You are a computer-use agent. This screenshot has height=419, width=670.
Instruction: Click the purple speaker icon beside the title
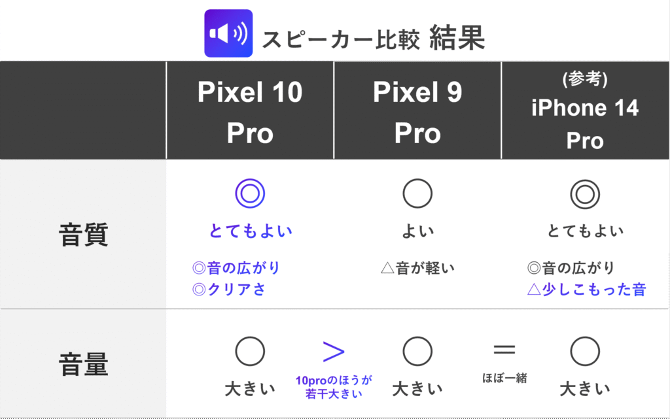coord(228,33)
